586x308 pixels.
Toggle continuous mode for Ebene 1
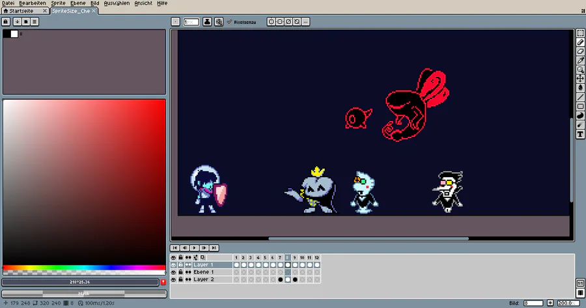coord(188,272)
